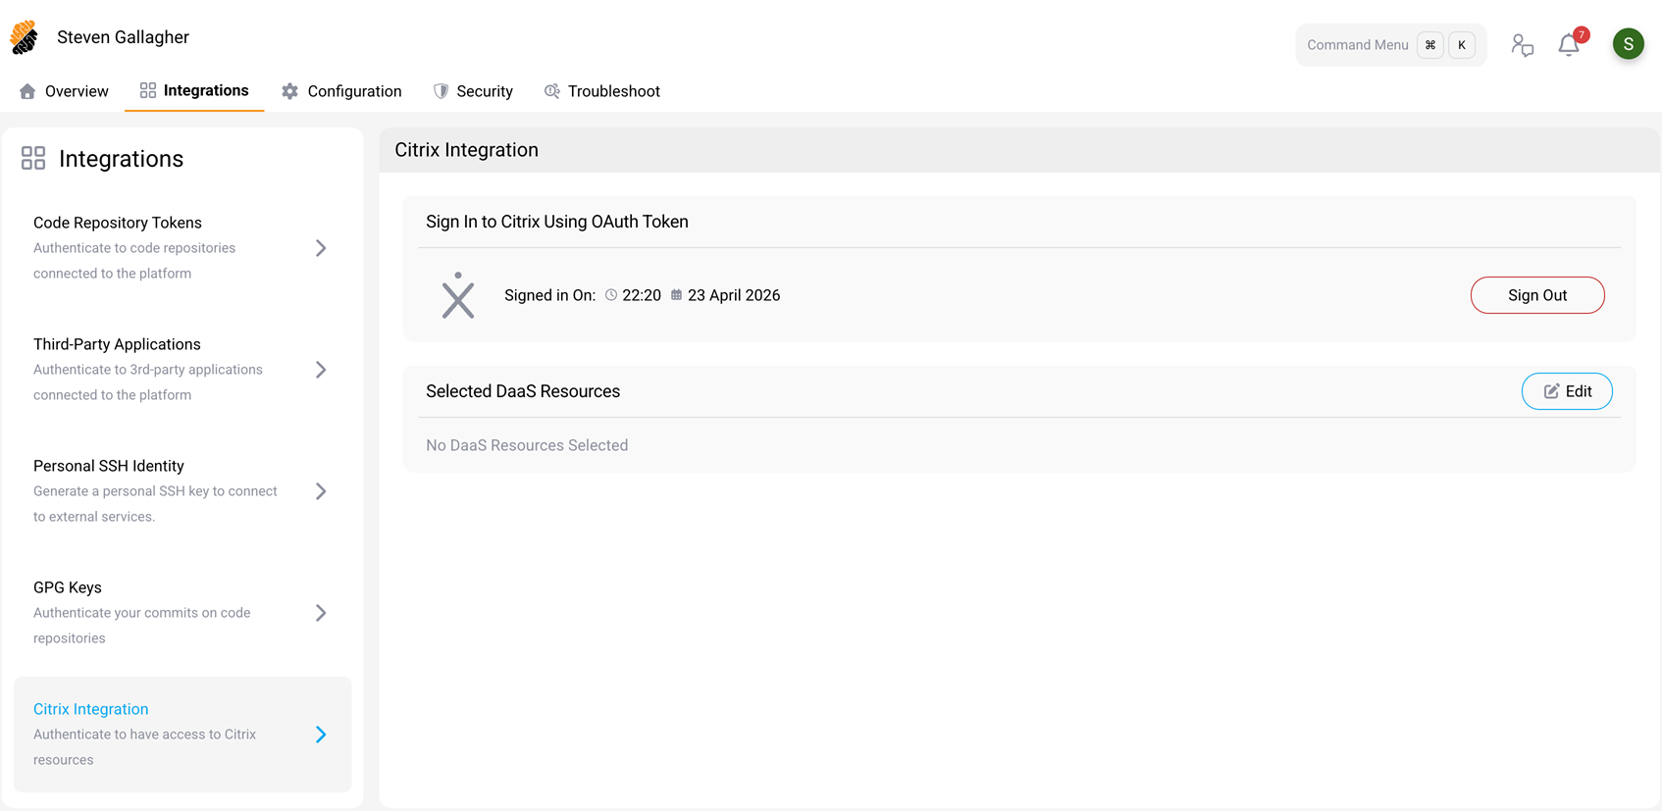Edit selected DaaS resources
Screen dimensions: 1662x811
click(1567, 391)
